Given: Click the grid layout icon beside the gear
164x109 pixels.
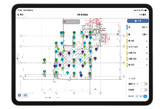Looking at the screenshot, I should click(x=25, y=95).
